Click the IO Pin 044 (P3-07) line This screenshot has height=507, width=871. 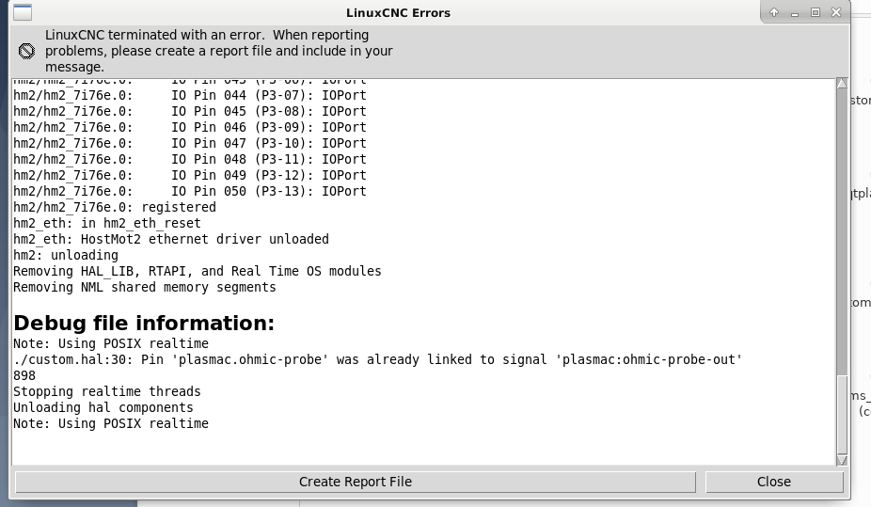[190, 96]
